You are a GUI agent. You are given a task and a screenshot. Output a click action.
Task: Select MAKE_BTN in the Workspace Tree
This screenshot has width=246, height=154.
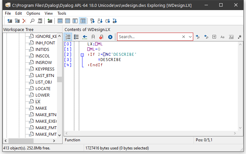coord(46,115)
